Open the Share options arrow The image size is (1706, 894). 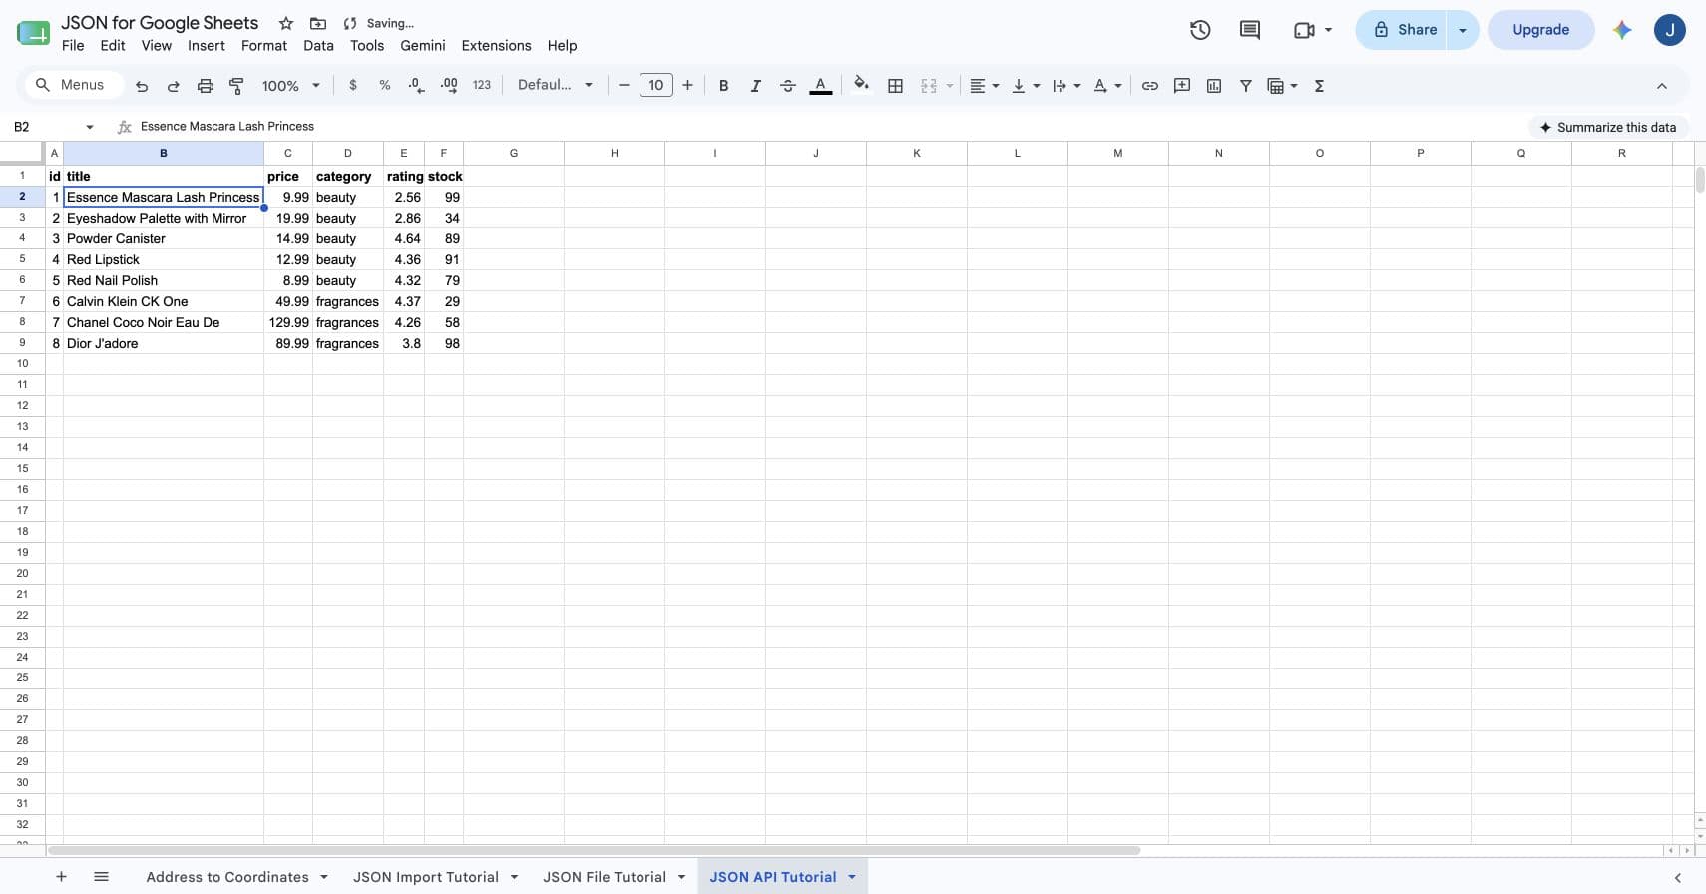[1463, 30]
